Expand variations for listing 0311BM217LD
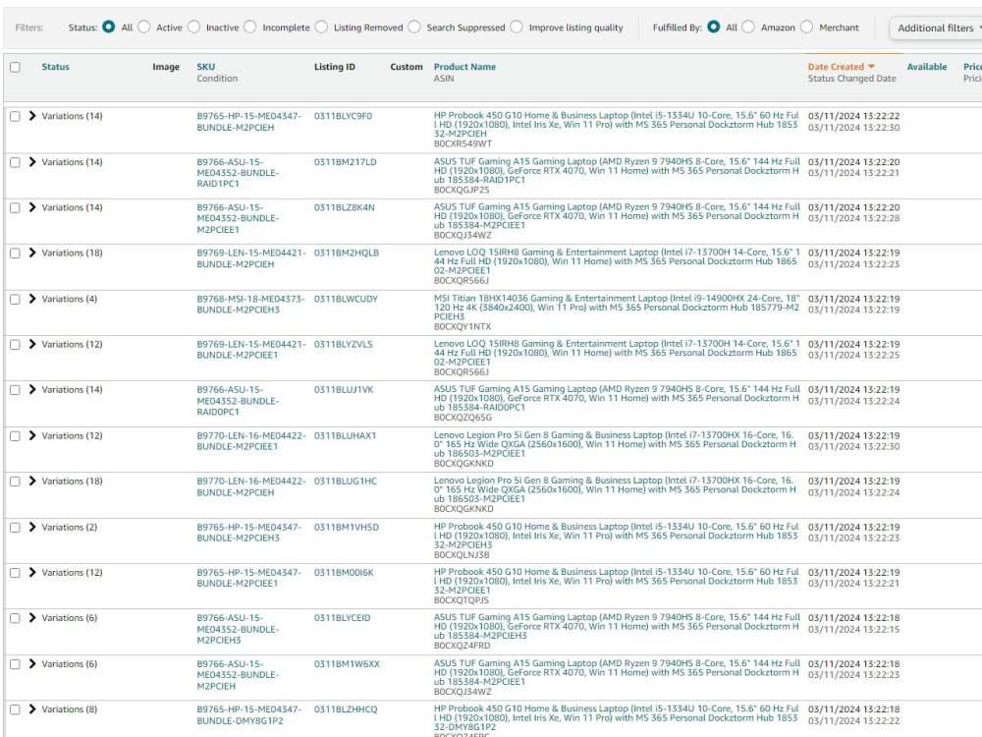This screenshot has width=982, height=737. [x=32, y=162]
